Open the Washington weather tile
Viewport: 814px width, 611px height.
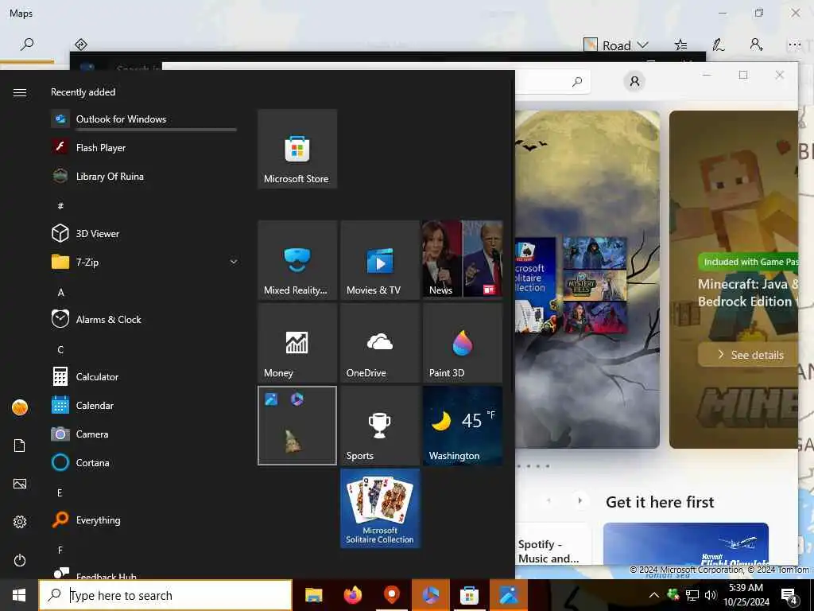pyautogui.click(x=463, y=425)
